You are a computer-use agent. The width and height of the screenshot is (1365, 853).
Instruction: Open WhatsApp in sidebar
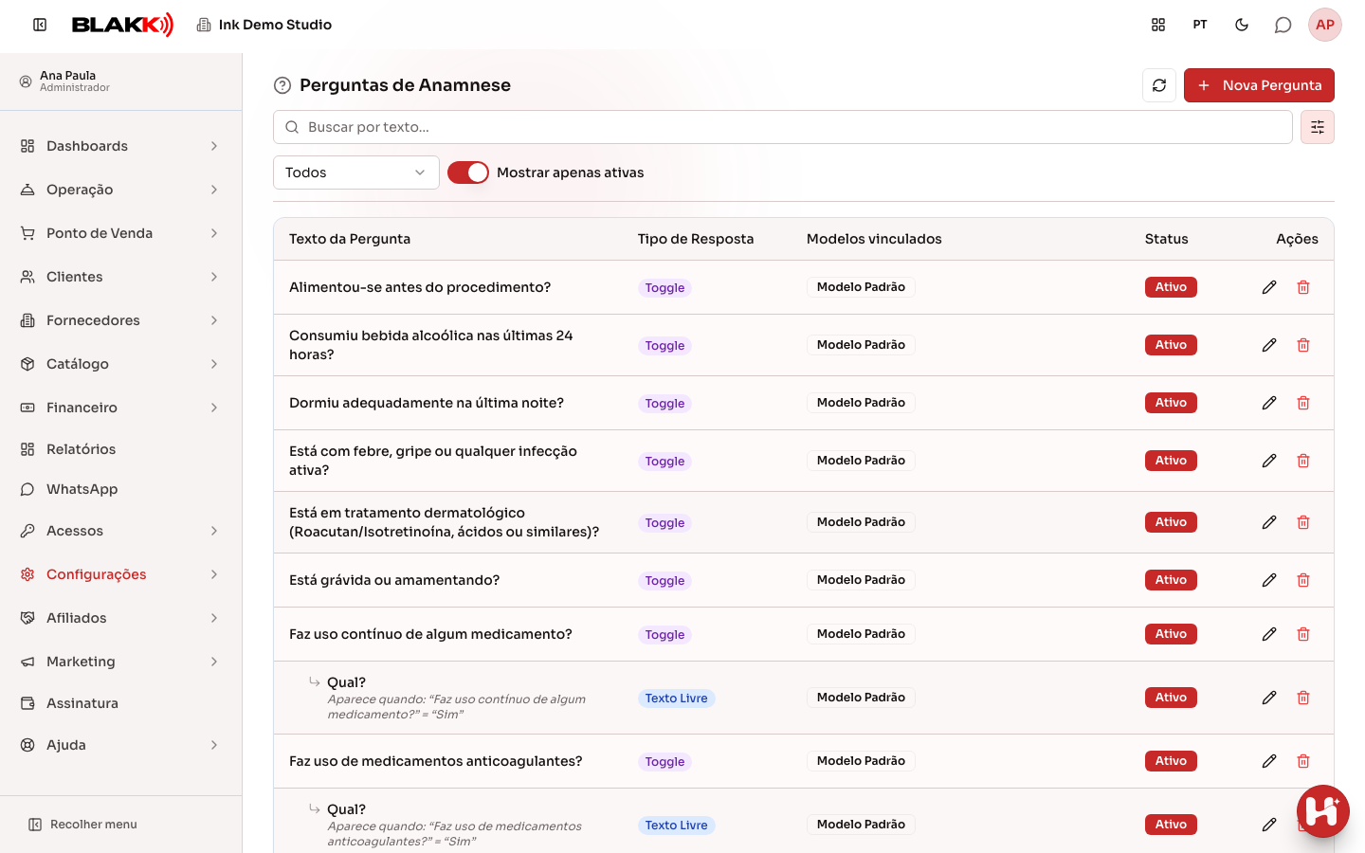(121, 489)
